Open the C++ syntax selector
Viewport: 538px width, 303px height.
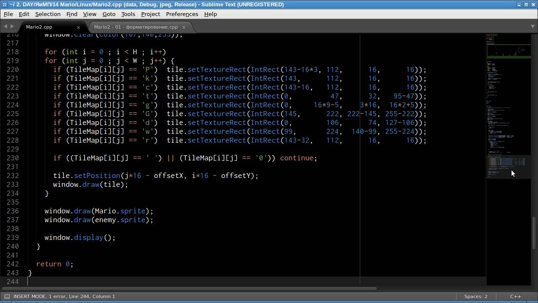pos(515,296)
